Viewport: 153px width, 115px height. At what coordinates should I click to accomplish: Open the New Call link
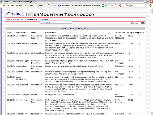click(19, 19)
